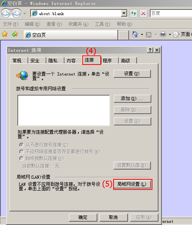Click the Print printer icon

click(163, 34)
